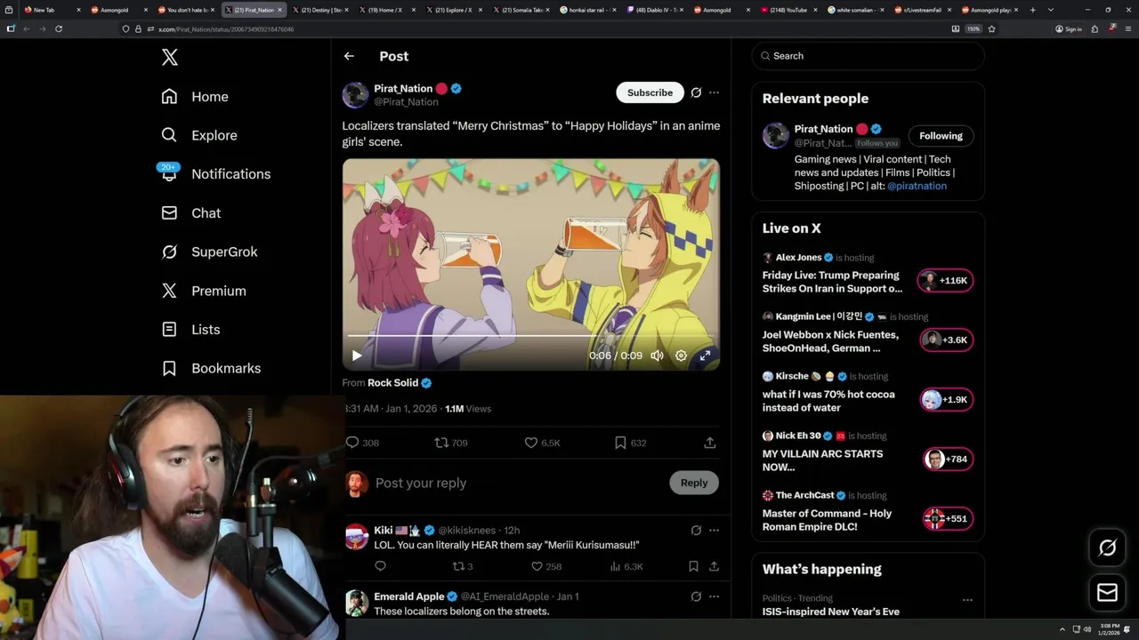Image resolution: width=1139 pixels, height=640 pixels.
Task: Open a new browser tab with plus button
Action: [1032, 10]
